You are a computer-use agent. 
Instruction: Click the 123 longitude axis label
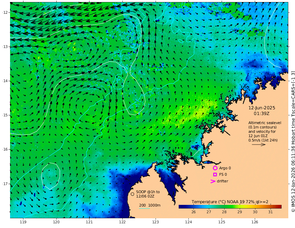tap(156, 222)
